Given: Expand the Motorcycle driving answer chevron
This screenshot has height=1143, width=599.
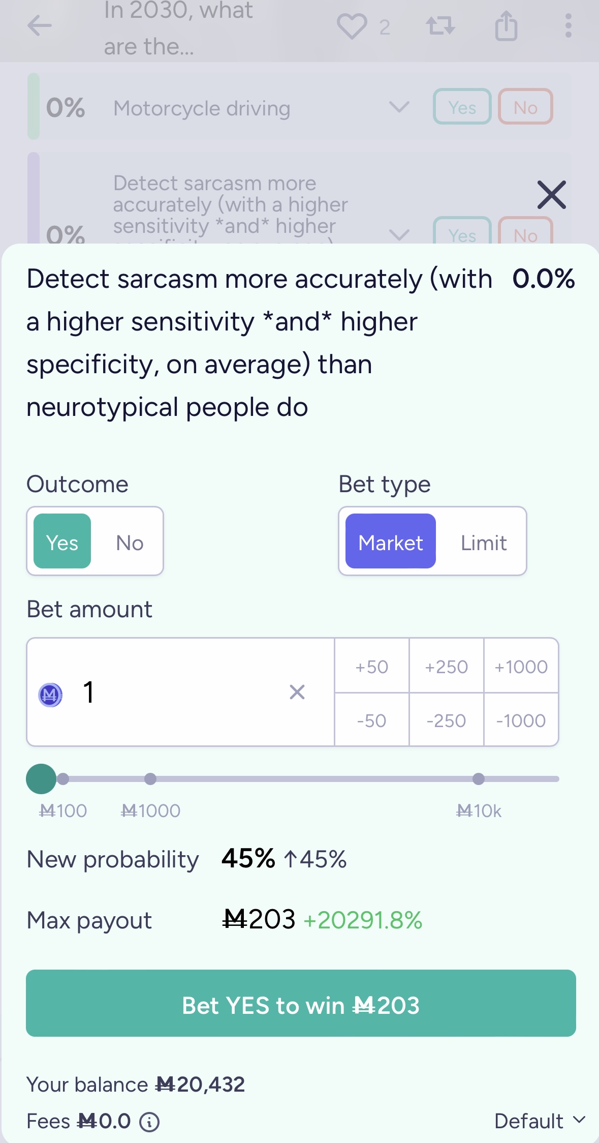Looking at the screenshot, I should [x=399, y=107].
